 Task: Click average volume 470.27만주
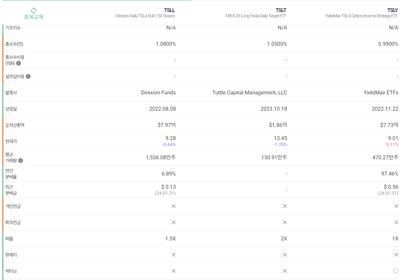pos(385,157)
